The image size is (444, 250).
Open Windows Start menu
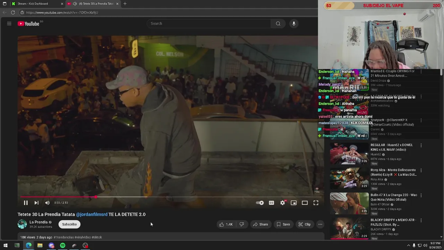[x=5, y=245]
